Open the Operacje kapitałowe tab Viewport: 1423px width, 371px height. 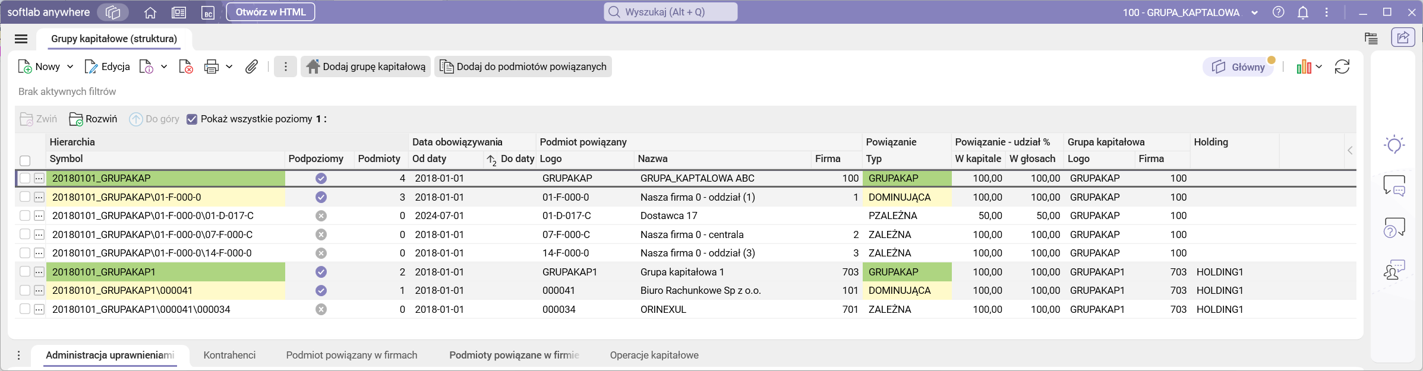[654, 355]
